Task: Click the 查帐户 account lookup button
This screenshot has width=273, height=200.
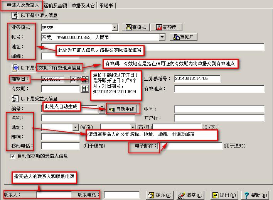Action: tap(184, 37)
